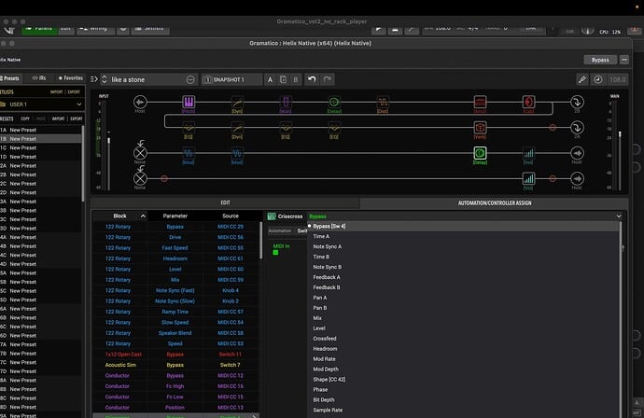Switch to the Favorites tab
Screen dimensions: 644x418
click(x=70, y=78)
